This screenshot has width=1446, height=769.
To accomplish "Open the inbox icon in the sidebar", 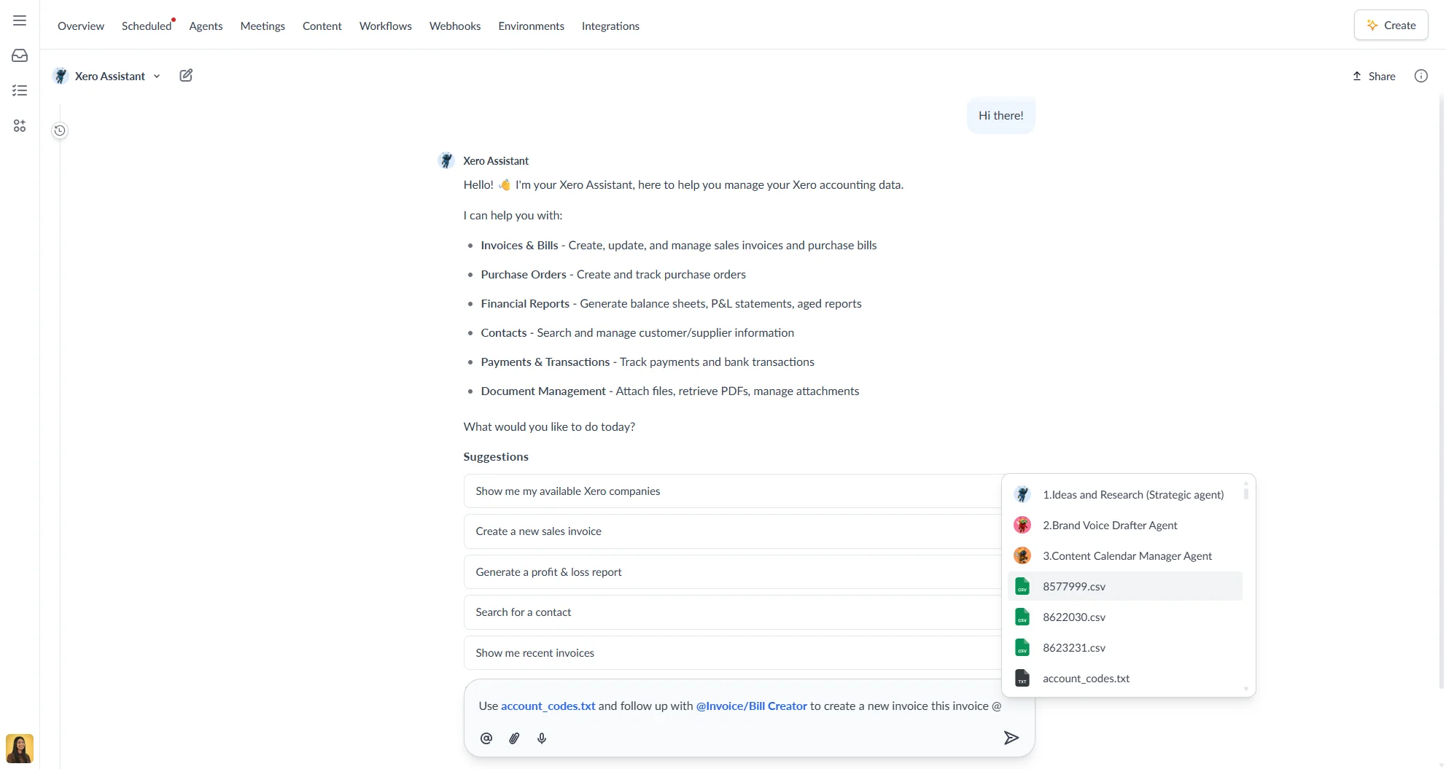I will (x=19, y=55).
